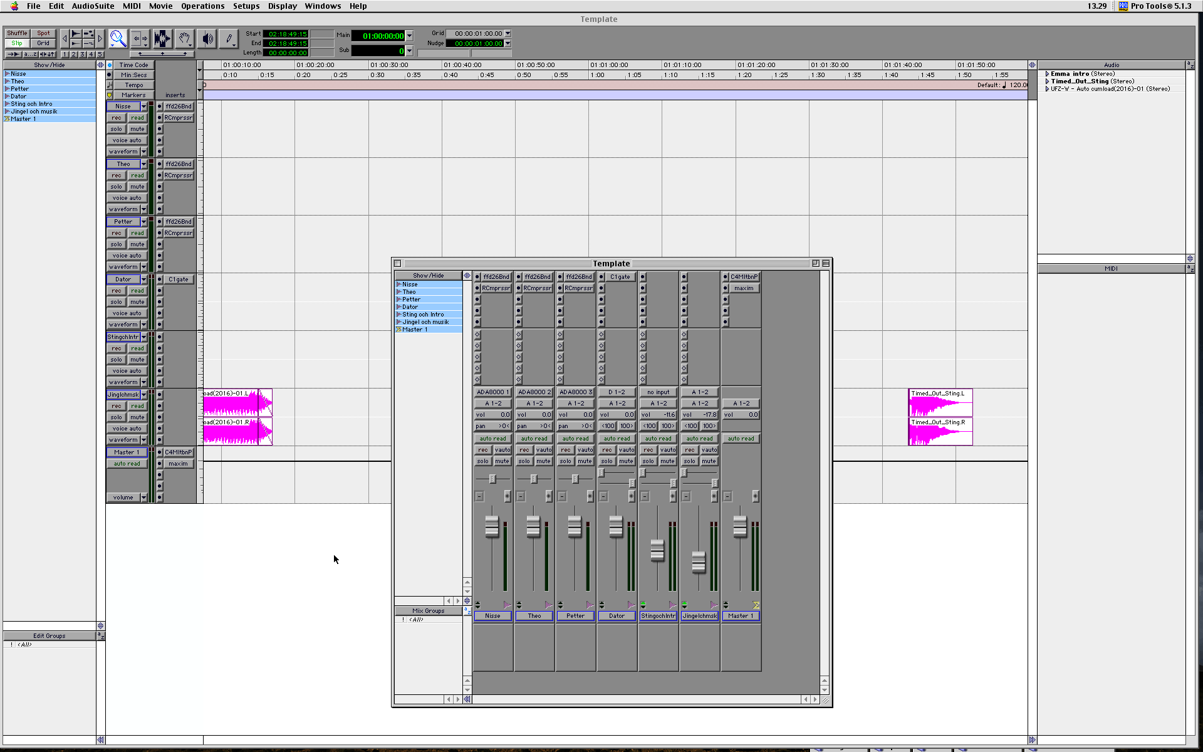Select the Trimmer tool
The height and width of the screenshot is (752, 1203).
pyautogui.click(x=140, y=39)
